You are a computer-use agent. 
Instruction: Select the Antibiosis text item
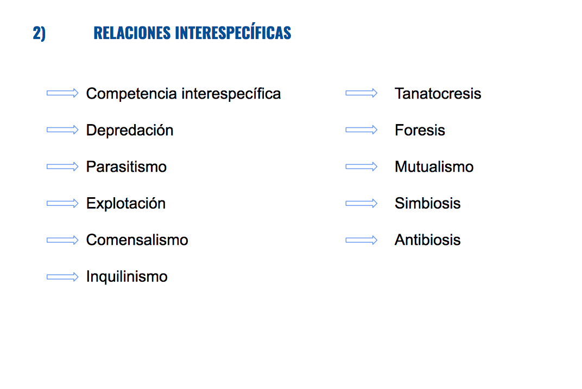428,239
